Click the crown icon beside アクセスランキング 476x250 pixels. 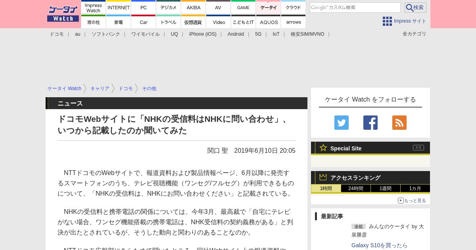323,177
